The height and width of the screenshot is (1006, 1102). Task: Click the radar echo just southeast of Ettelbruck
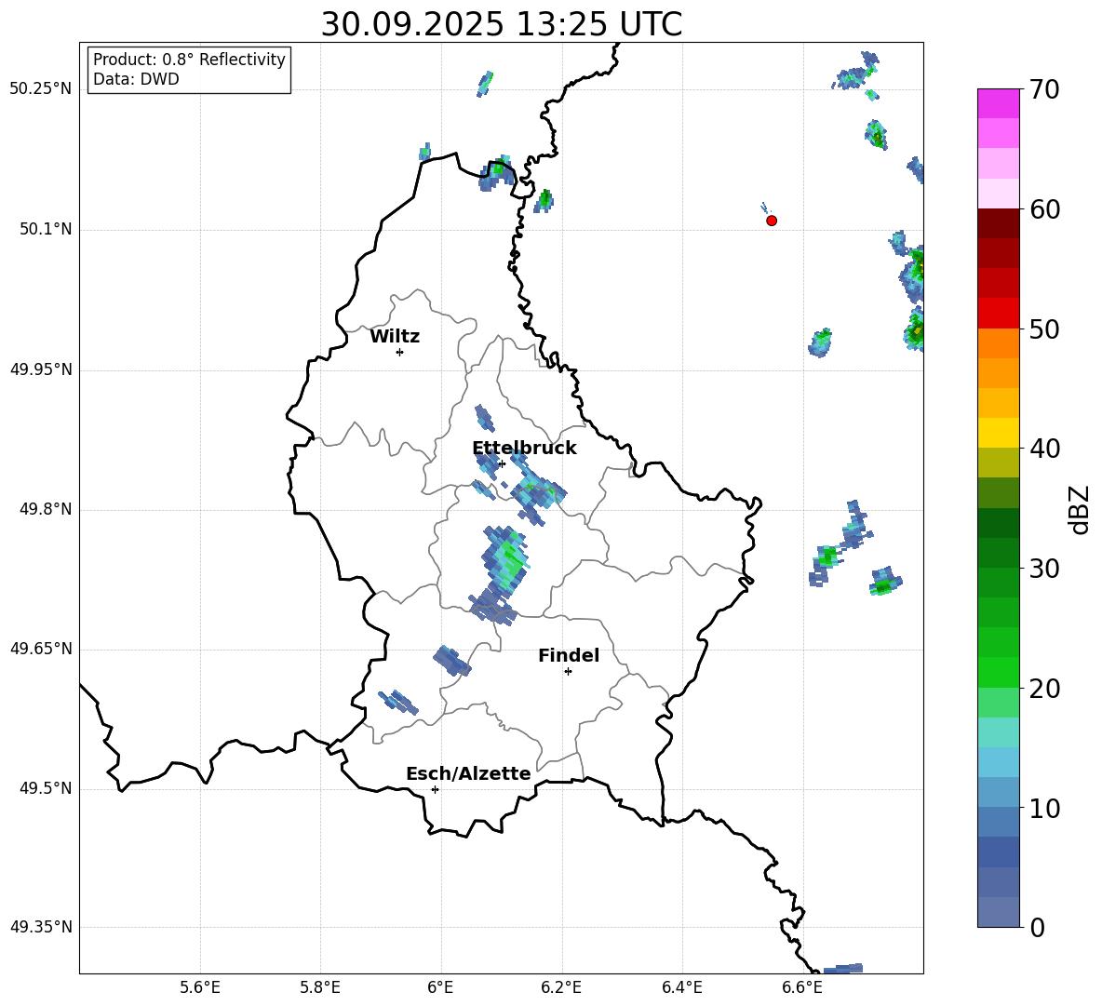tap(537, 490)
